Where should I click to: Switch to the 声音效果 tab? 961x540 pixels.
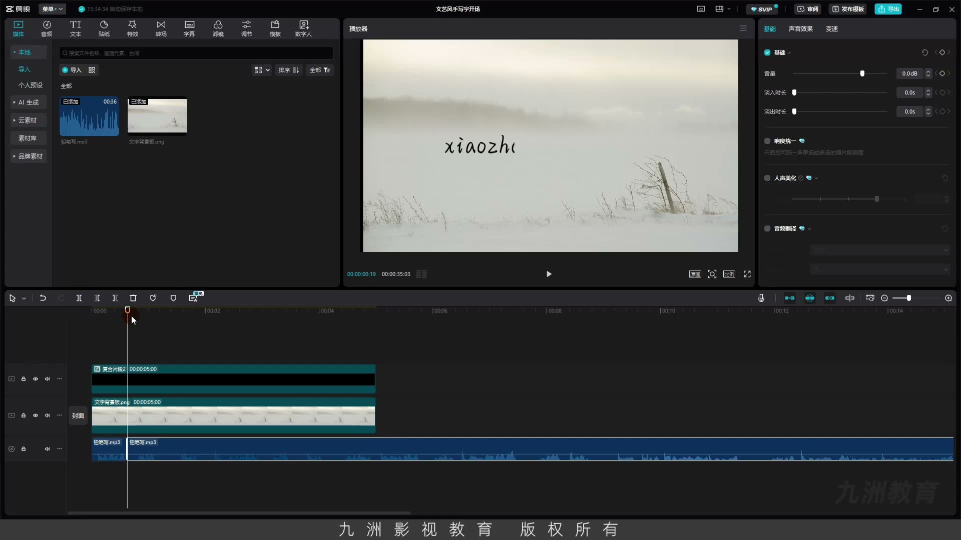tap(800, 29)
